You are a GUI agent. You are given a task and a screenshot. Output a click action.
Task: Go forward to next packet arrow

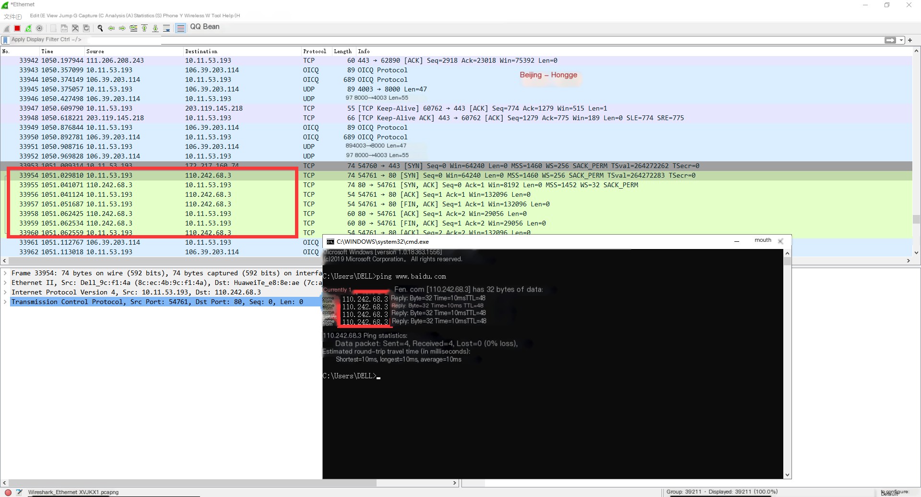122,28
